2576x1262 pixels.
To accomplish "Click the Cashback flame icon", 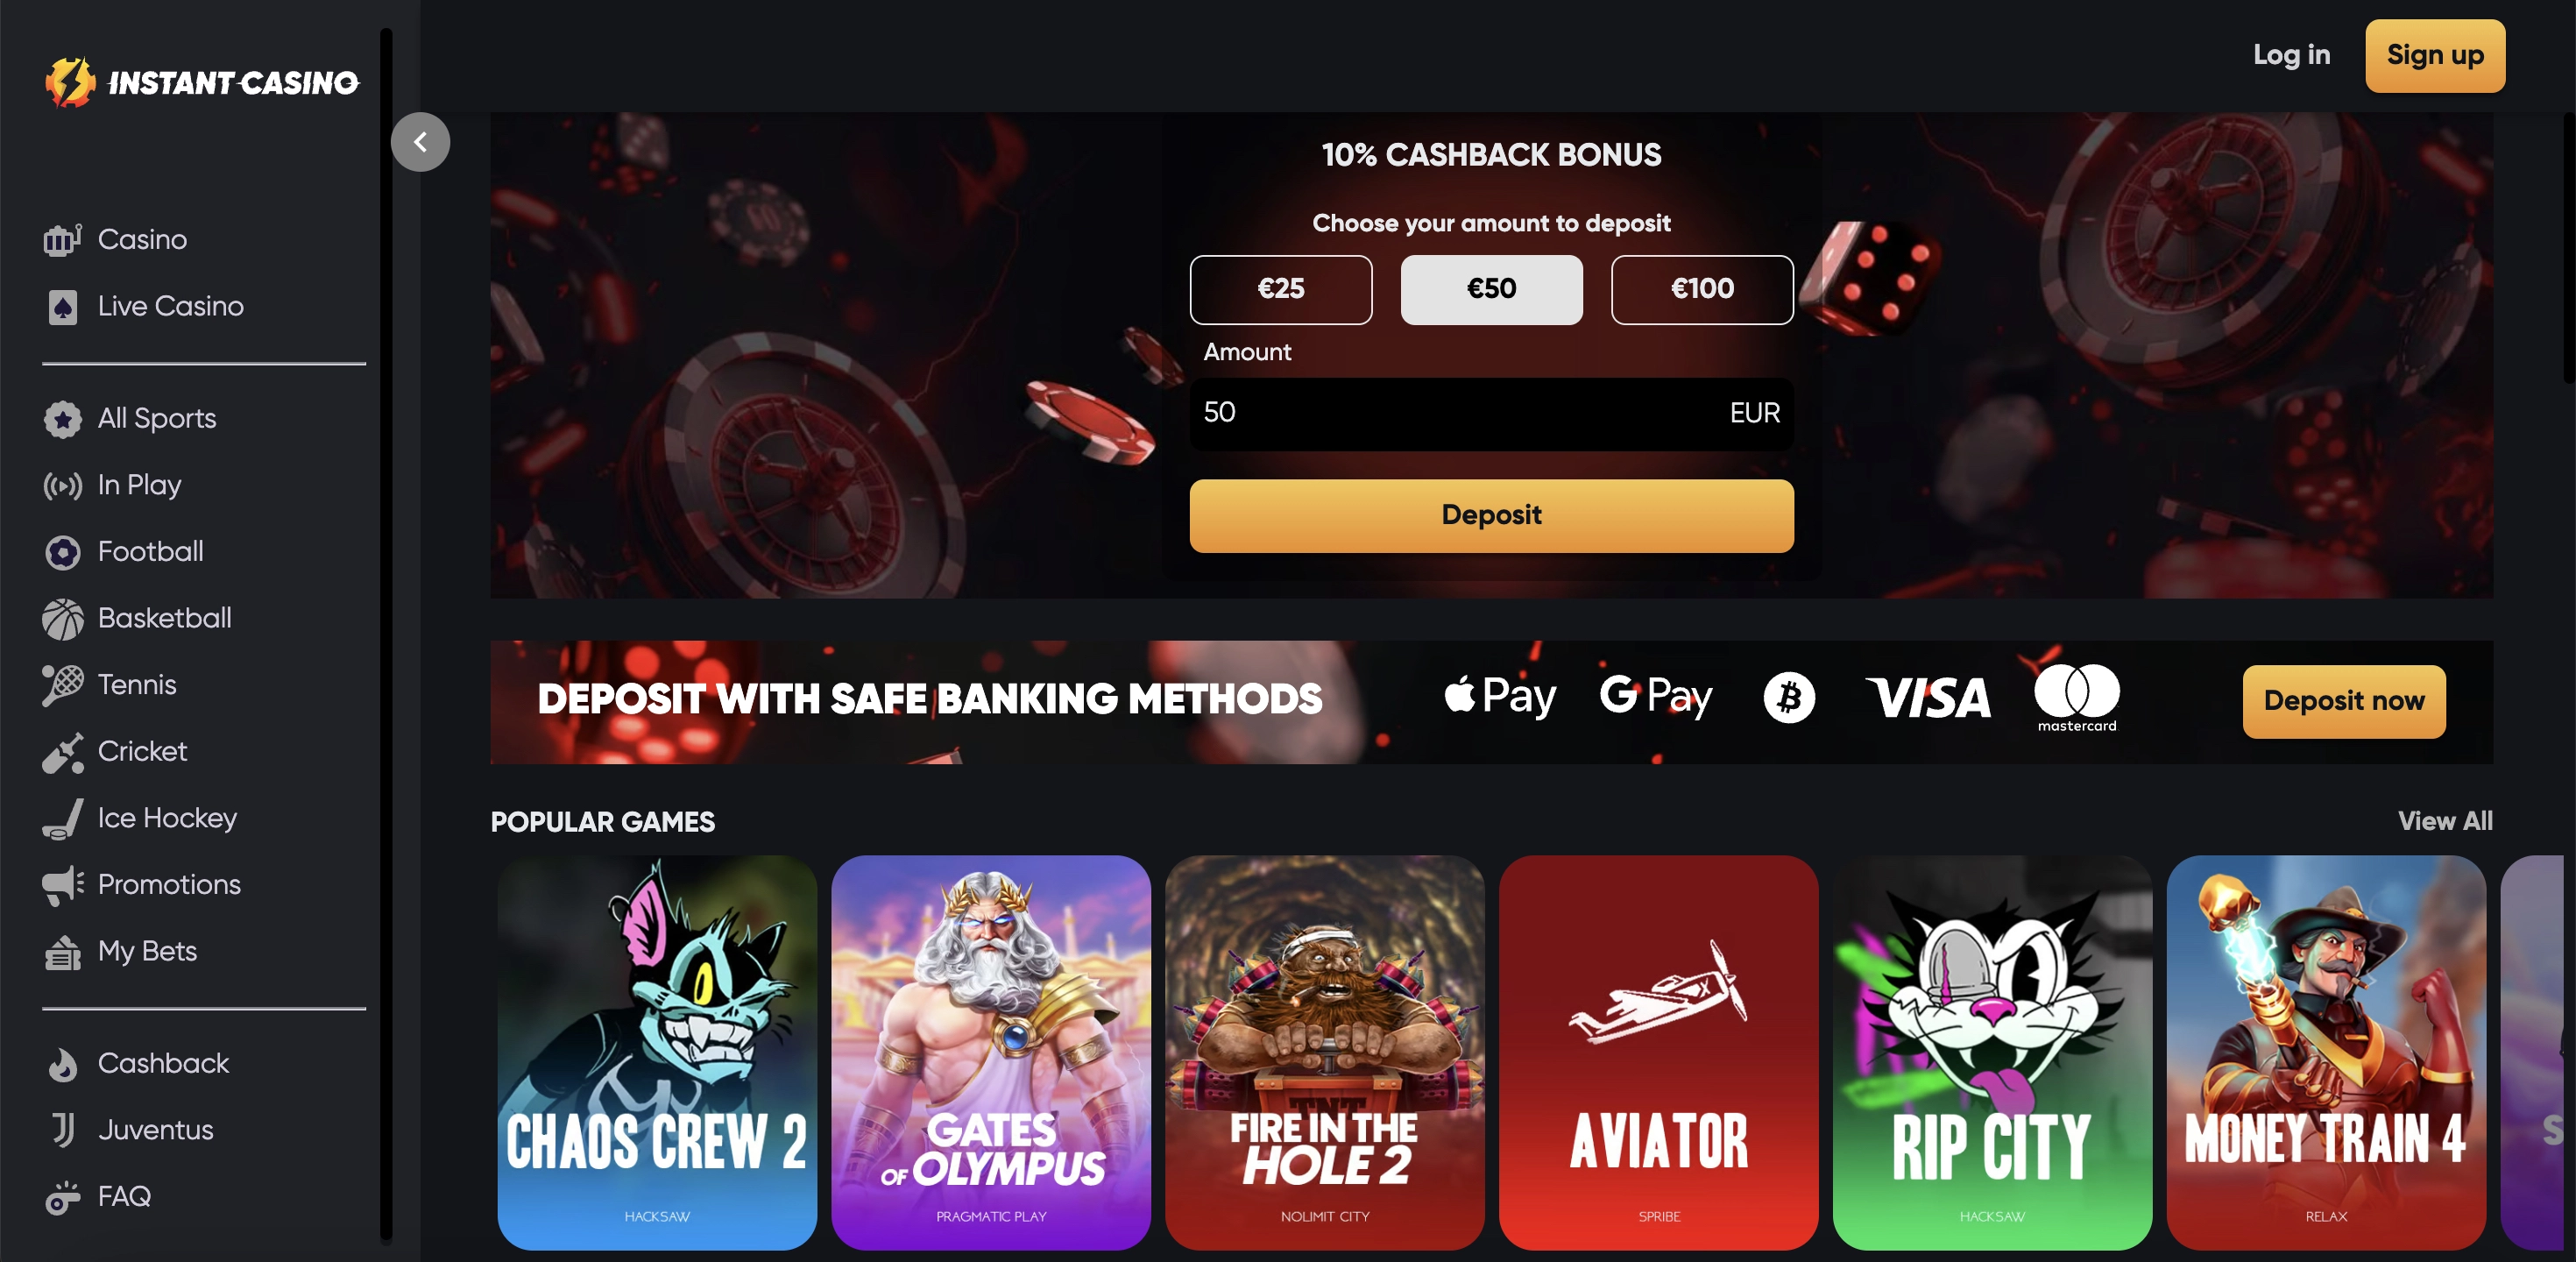I will [x=62, y=1064].
